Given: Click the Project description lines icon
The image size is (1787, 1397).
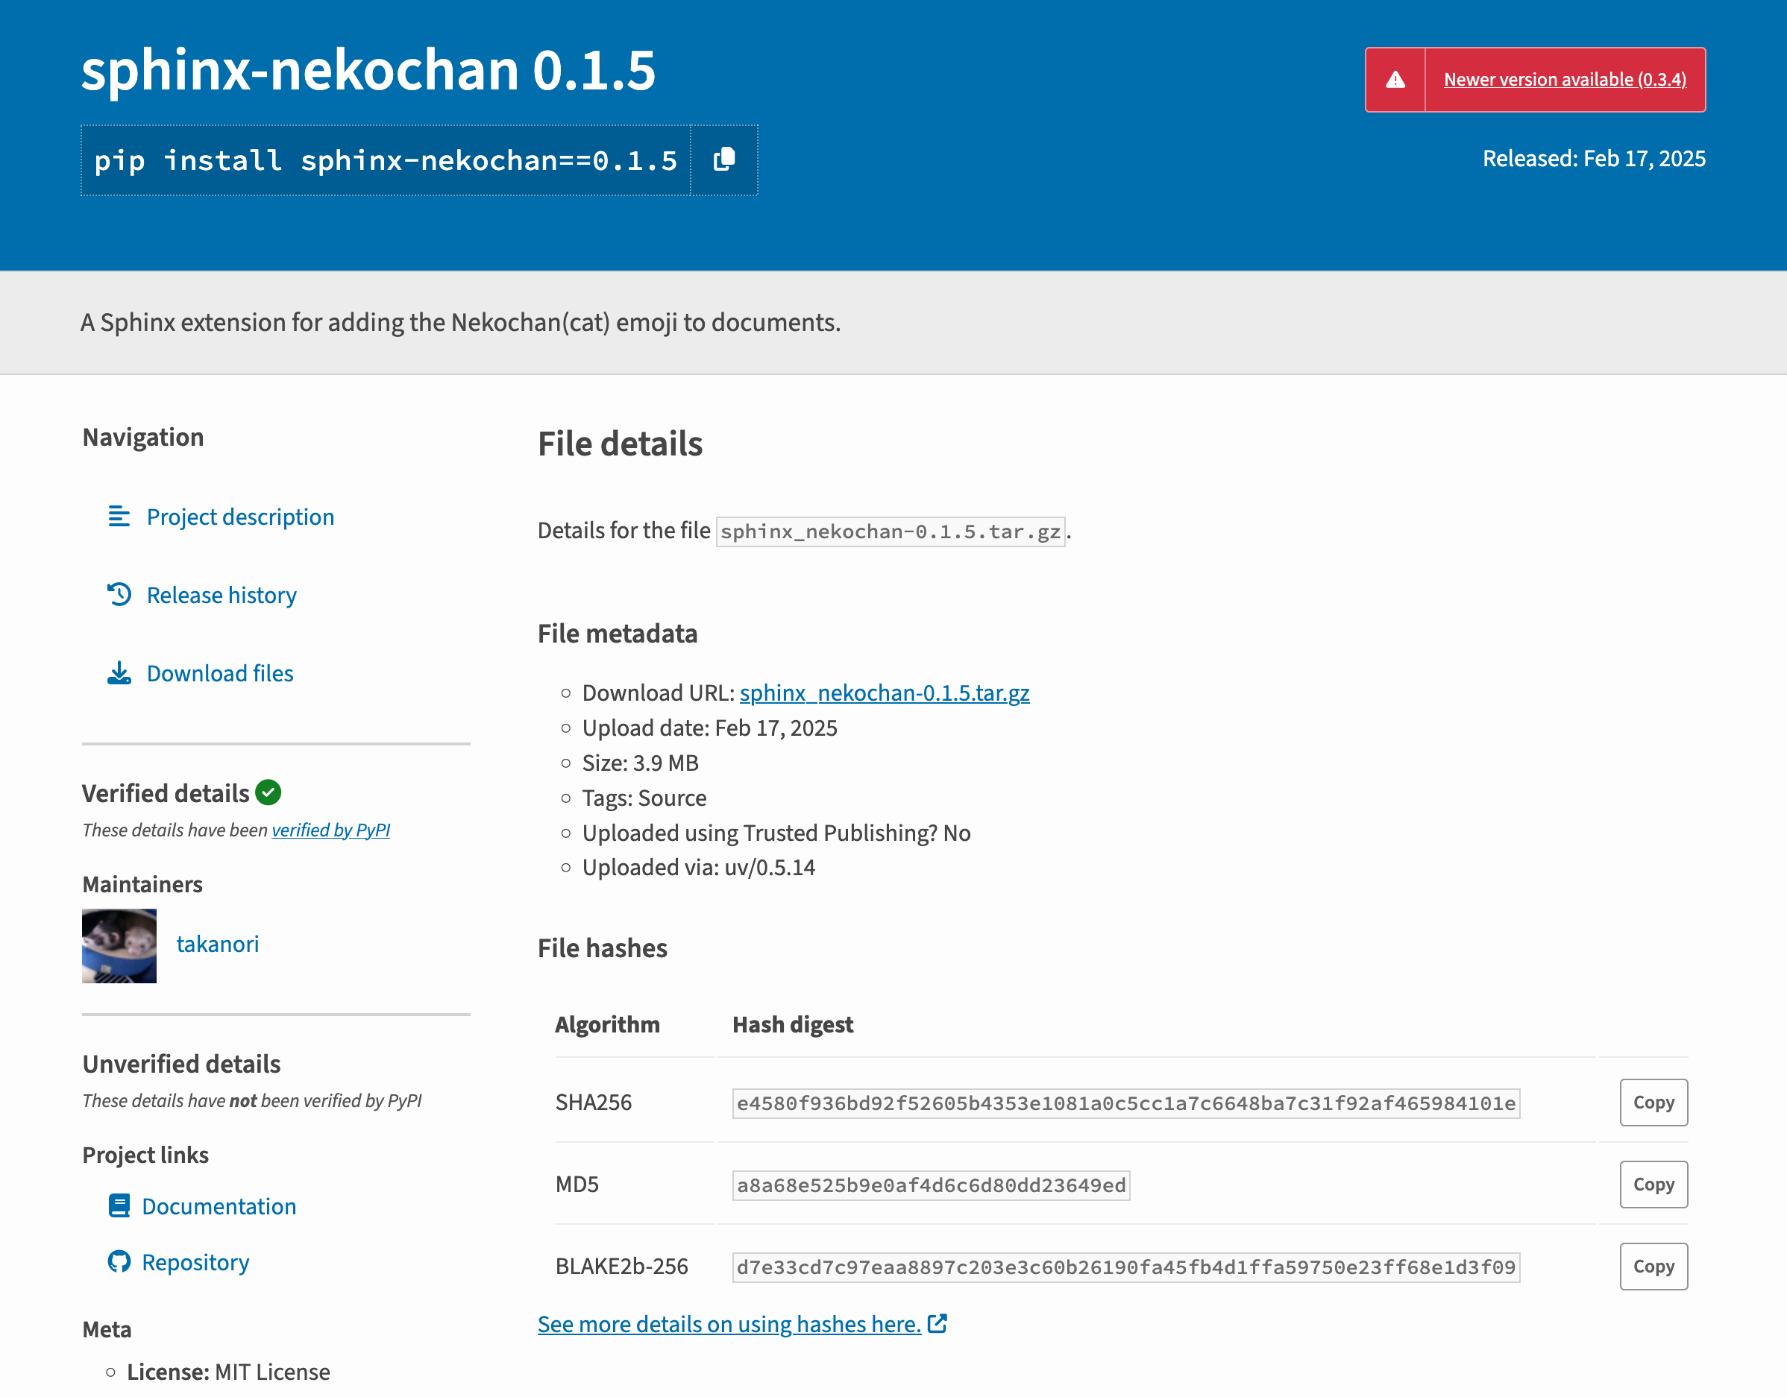Looking at the screenshot, I should 119,517.
